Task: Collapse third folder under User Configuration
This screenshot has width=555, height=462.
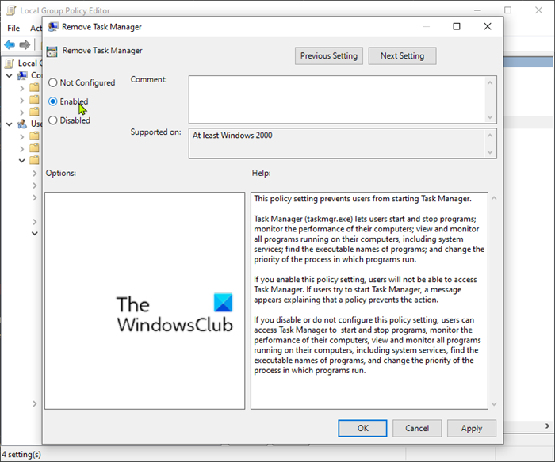Action: tap(22, 161)
